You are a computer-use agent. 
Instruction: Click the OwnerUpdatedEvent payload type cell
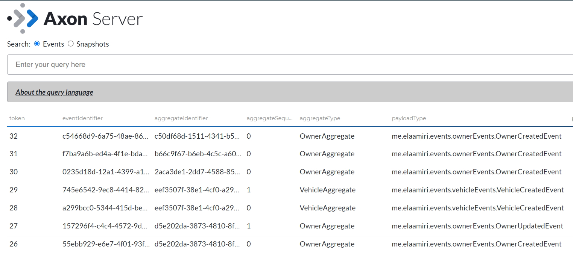coord(478,226)
